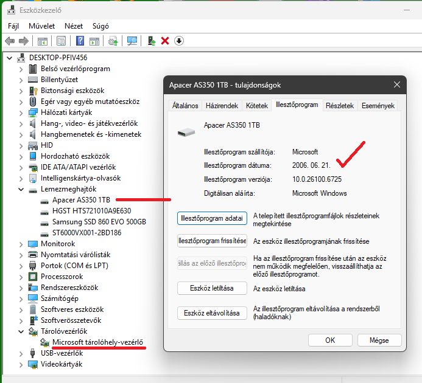Click the HID controller icon
The height and width of the screenshot is (383, 422).
tap(33, 145)
